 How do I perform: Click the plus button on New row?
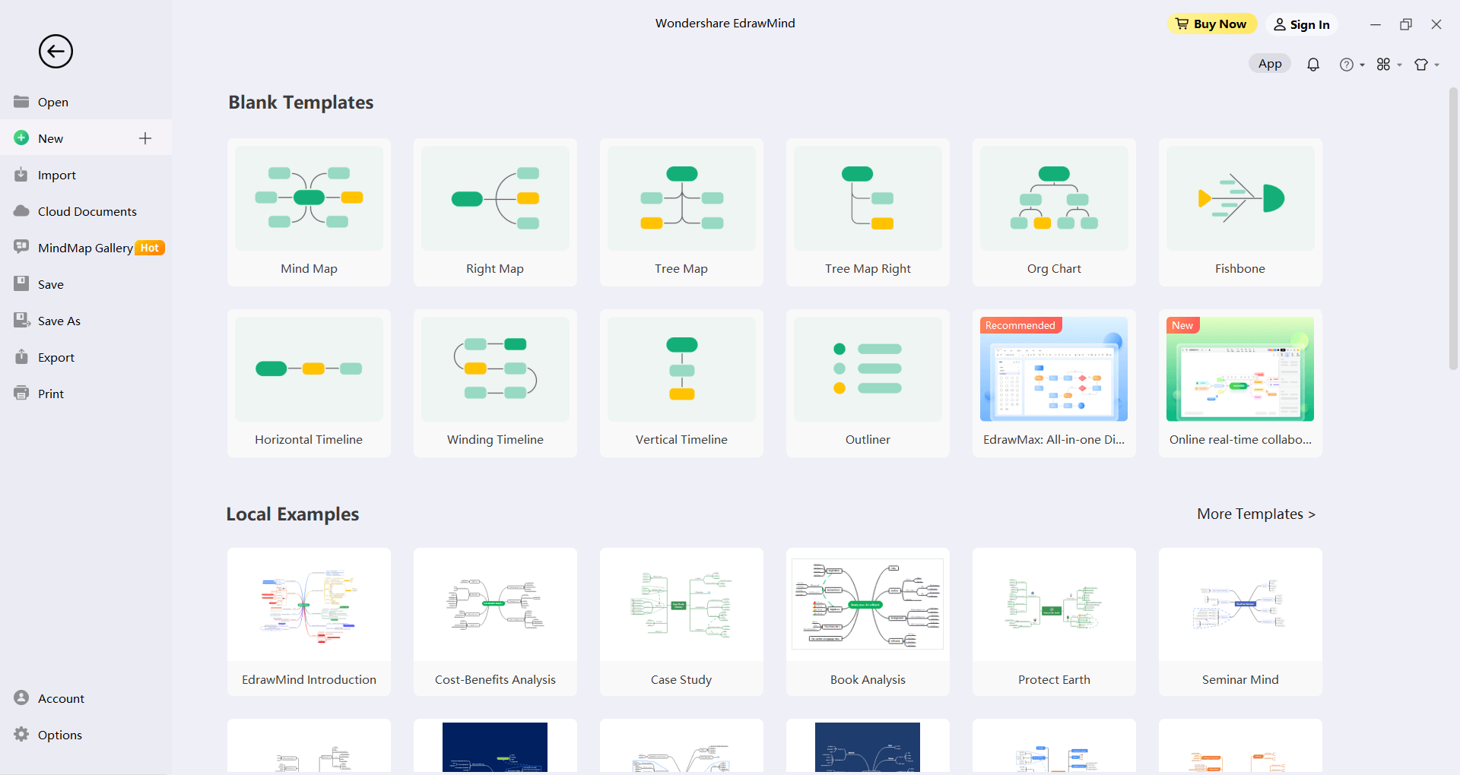click(x=145, y=138)
